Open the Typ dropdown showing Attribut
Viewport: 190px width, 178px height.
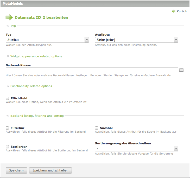pyautogui.click(x=47, y=40)
